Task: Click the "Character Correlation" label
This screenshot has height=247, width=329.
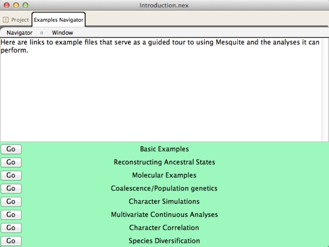Action: (x=164, y=228)
